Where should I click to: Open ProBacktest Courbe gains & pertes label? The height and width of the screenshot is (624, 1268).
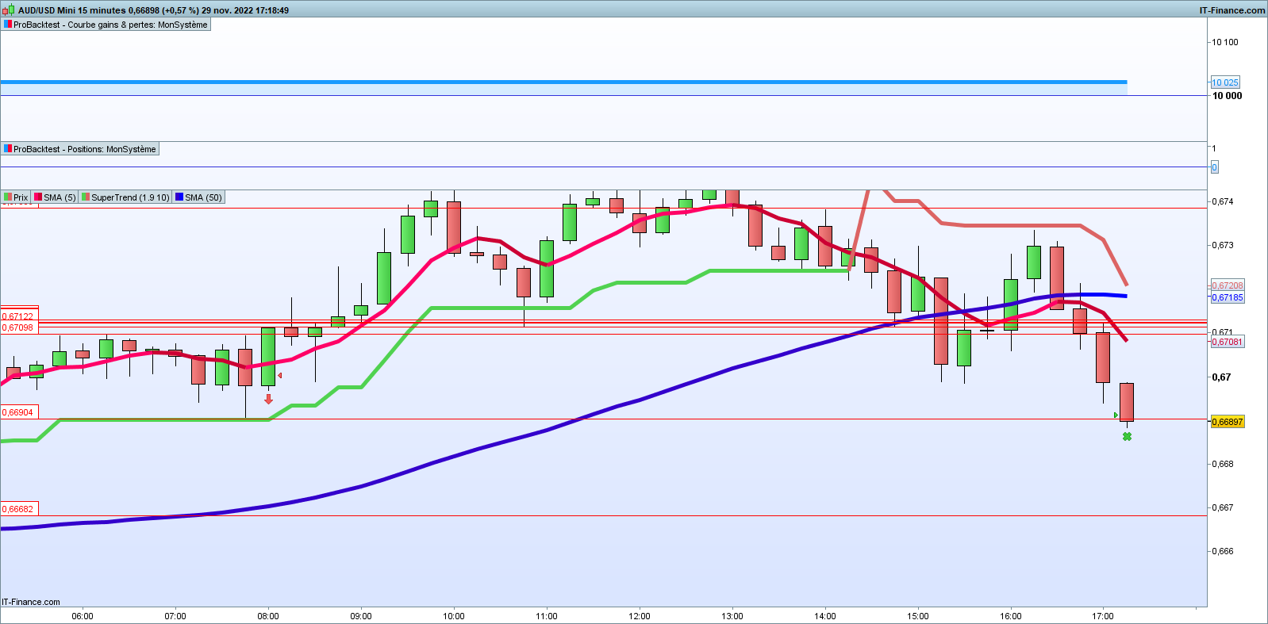point(110,25)
